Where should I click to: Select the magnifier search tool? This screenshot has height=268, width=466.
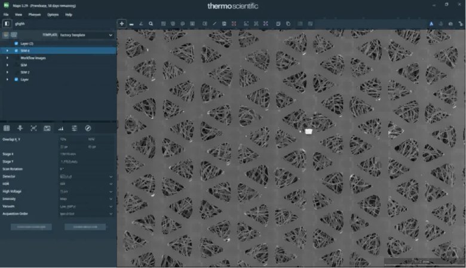click(151, 24)
